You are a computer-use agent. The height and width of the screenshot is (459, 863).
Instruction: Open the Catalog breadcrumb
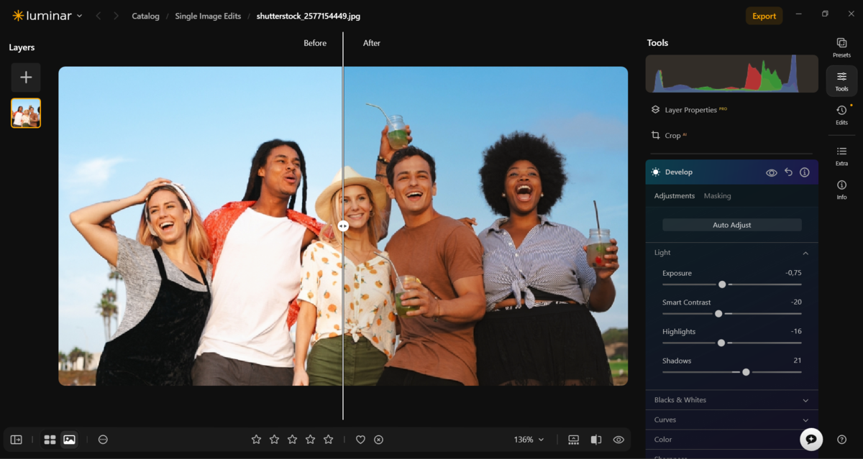point(145,16)
